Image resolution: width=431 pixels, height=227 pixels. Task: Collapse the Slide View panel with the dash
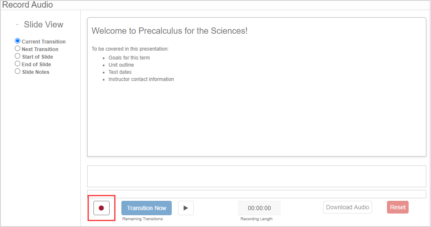[x=17, y=24]
